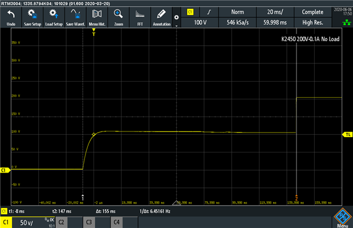The image size is (353, 228).
Task: Select the rising edge trigger slope
Action: (209, 12)
